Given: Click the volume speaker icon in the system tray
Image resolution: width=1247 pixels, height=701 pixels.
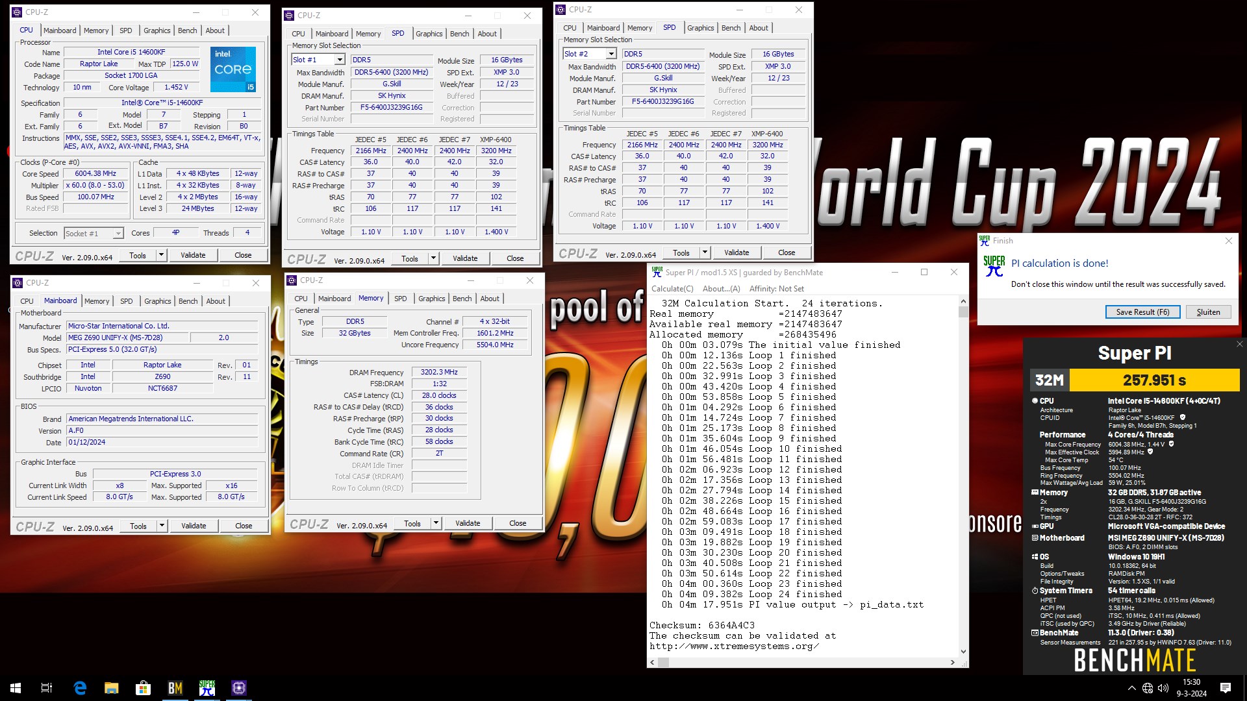Looking at the screenshot, I should [1163, 688].
